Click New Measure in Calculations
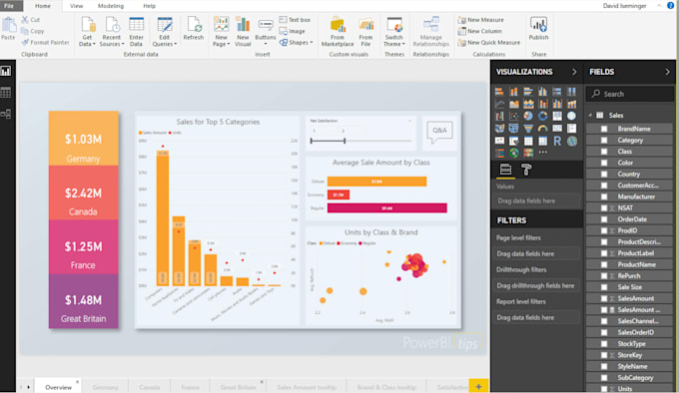 pos(480,20)
